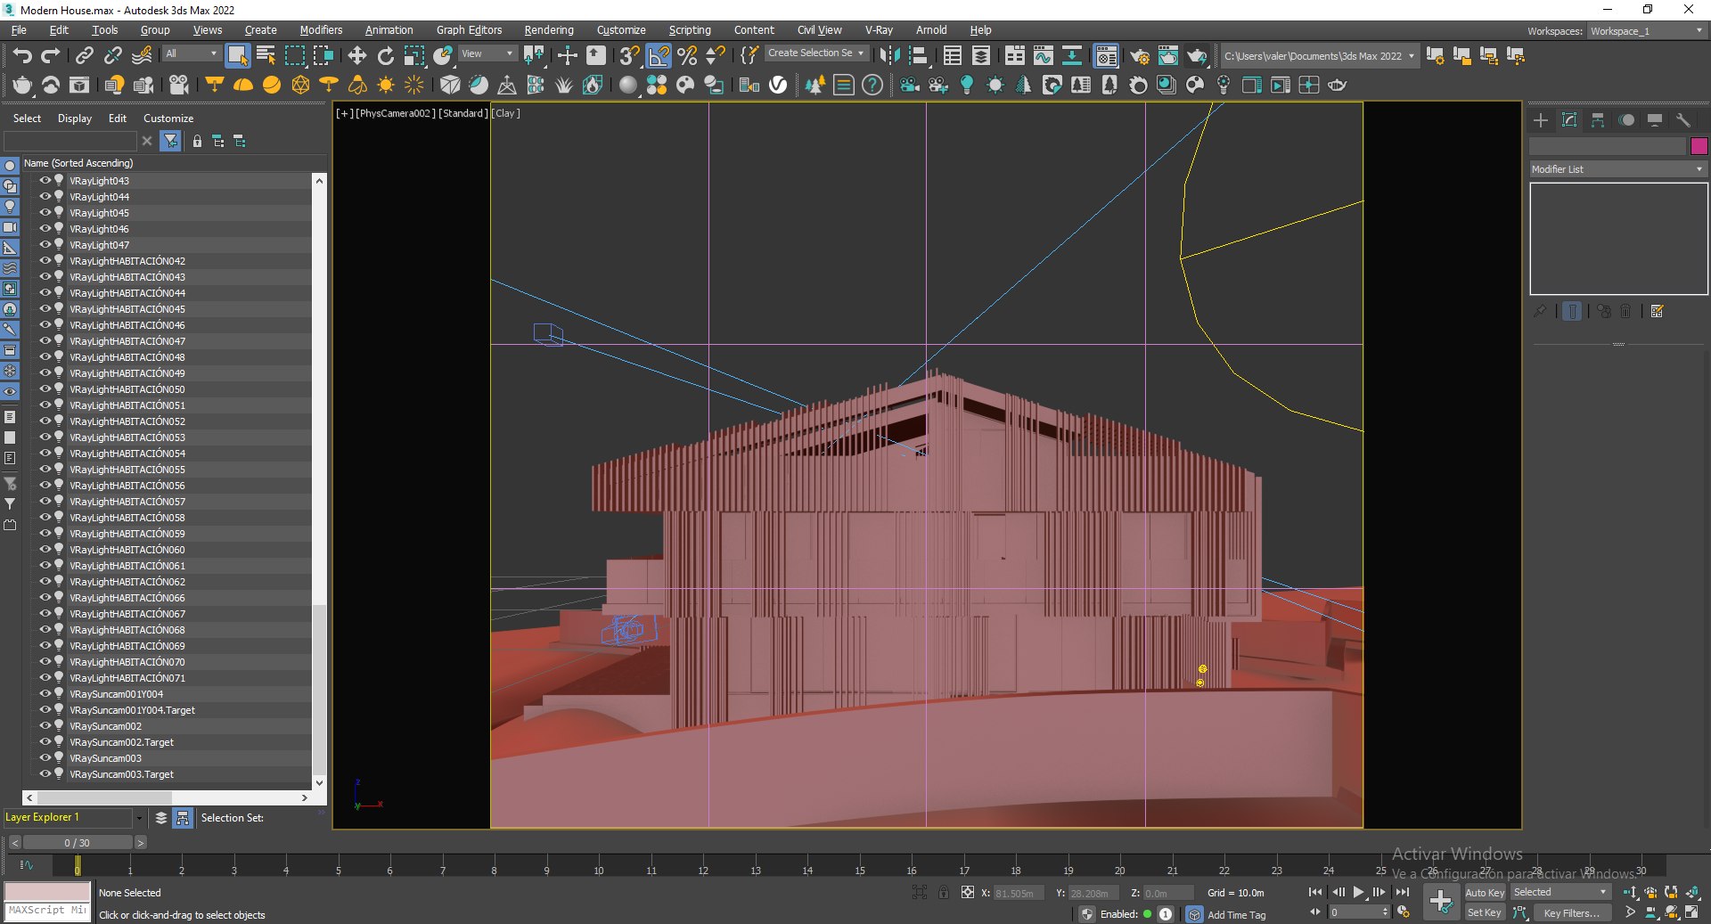Click the Mirror tool icon
Viewport: 1711px width, 924px height.
pos(889,55)
